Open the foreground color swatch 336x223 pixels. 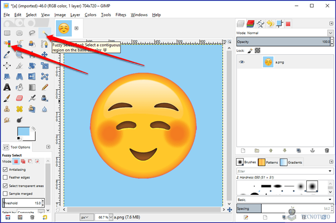click(23, 131)
